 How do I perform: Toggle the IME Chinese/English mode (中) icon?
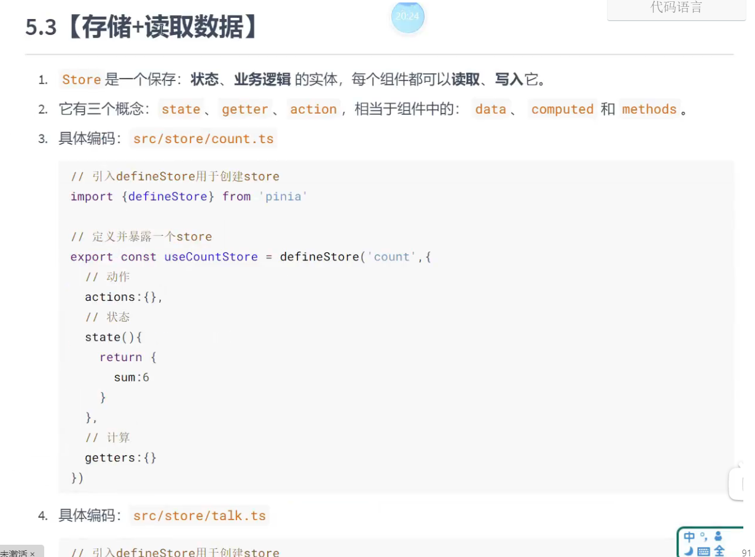pos(689,537)
